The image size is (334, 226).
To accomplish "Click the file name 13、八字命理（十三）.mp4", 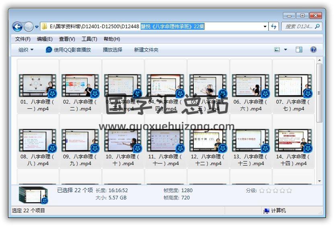I will pyautogui.click(x=250, y=160).
